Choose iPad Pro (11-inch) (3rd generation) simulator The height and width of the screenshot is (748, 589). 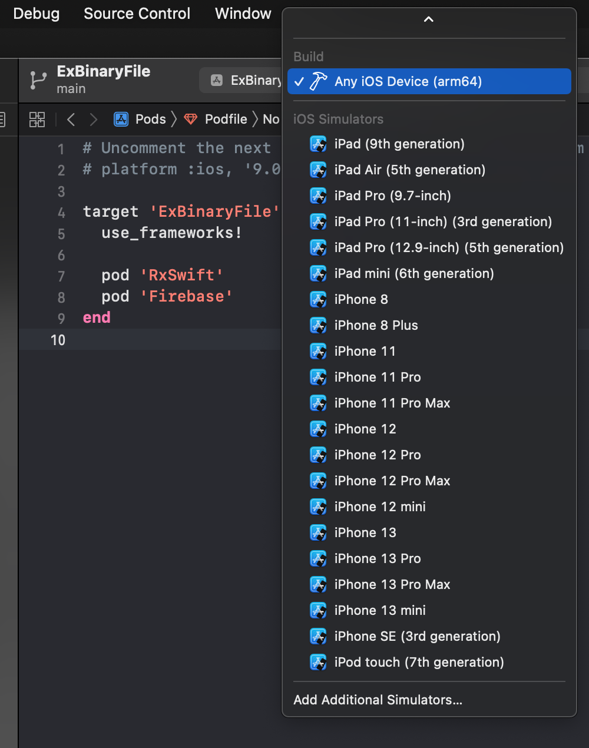(429, 221)
